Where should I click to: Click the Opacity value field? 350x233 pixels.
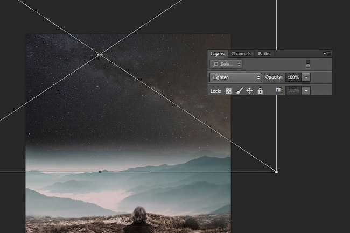293,77
